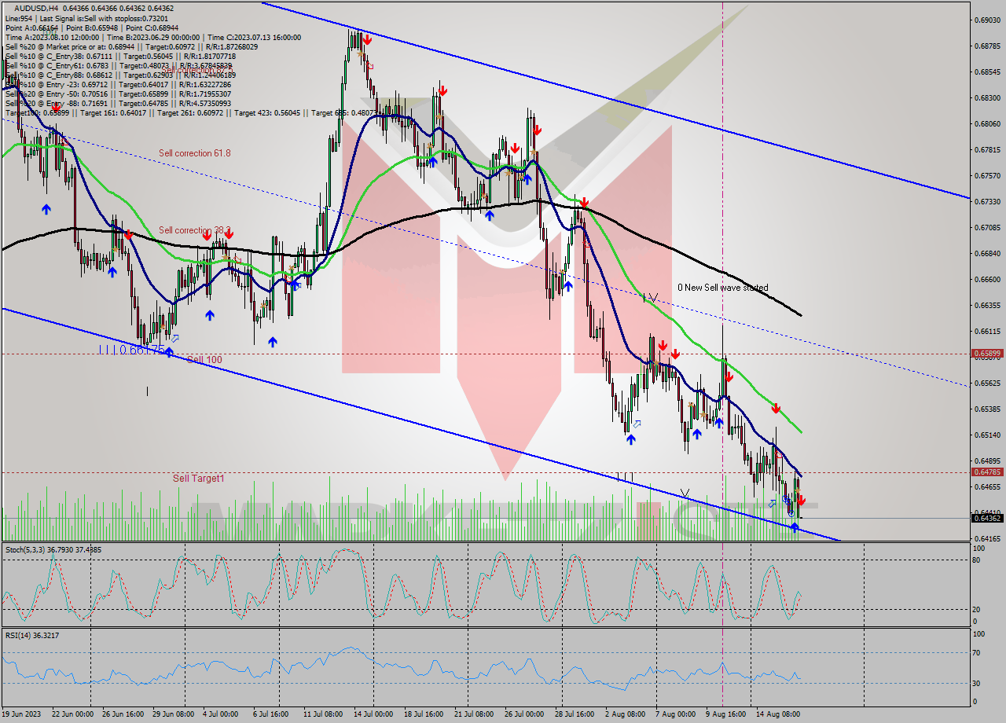Click the current price tag 0.64362
This screenshot has height=723, width=1006.
(x=987, y=518)
